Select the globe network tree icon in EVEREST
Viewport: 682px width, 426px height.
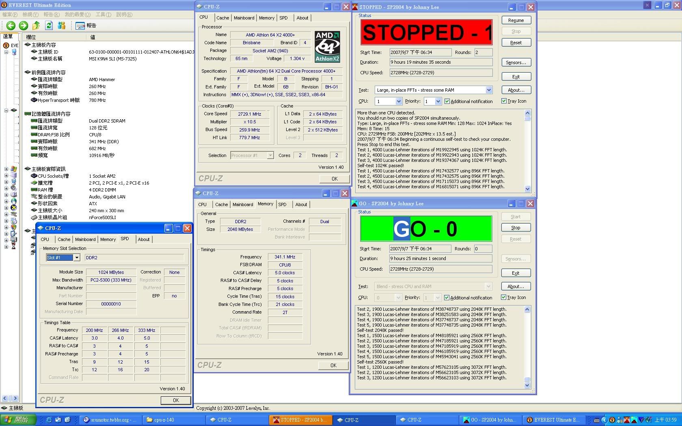tap(14, 201)
